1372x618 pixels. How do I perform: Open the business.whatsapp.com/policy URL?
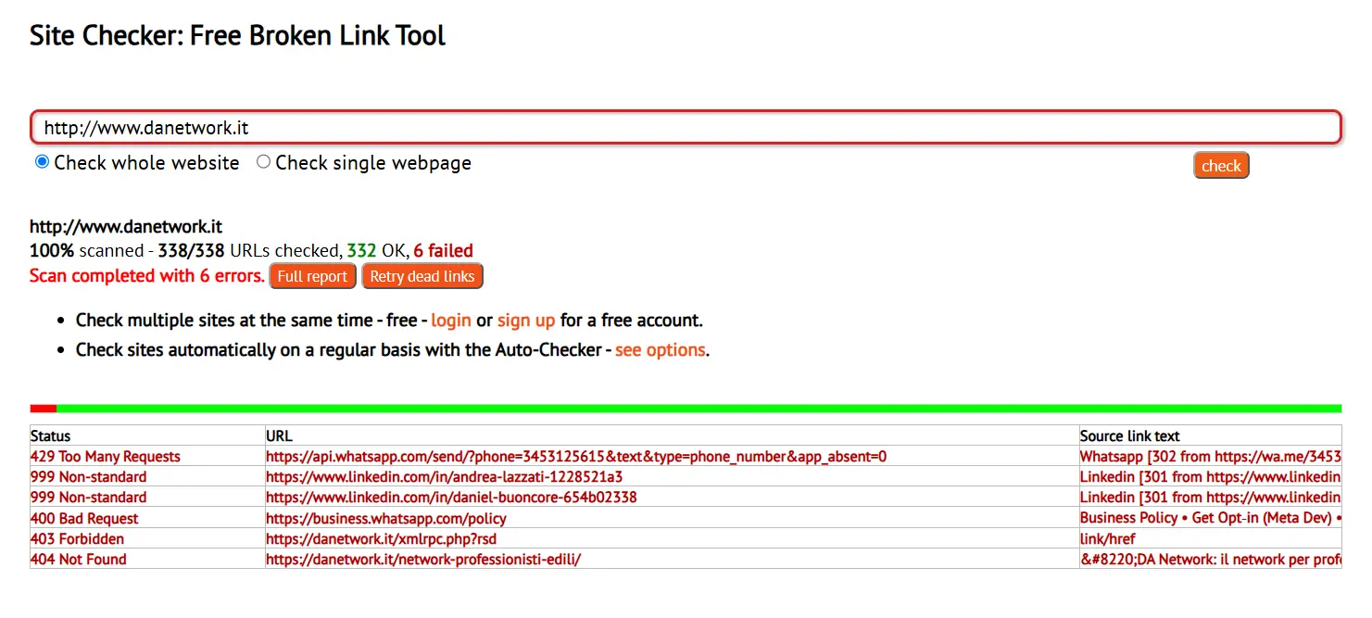386,519
